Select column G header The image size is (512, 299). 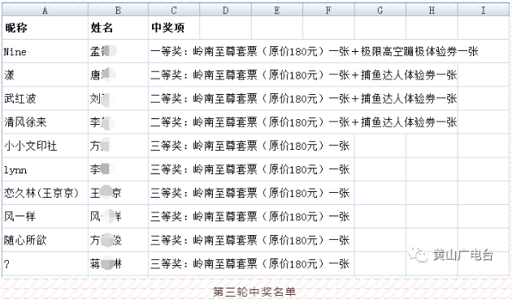pos(380,10)
